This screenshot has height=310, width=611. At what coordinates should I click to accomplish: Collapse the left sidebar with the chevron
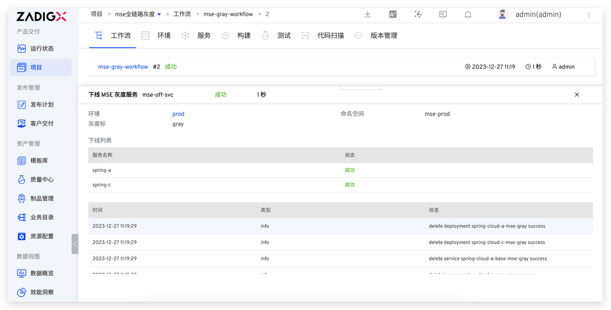point(75,244)
